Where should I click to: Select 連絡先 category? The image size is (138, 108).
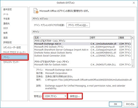[6, 23]
